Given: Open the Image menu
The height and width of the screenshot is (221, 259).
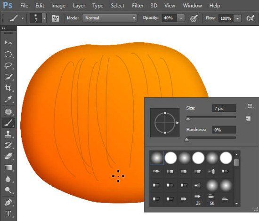Looking at the screenshot, I should coord(58,6).
